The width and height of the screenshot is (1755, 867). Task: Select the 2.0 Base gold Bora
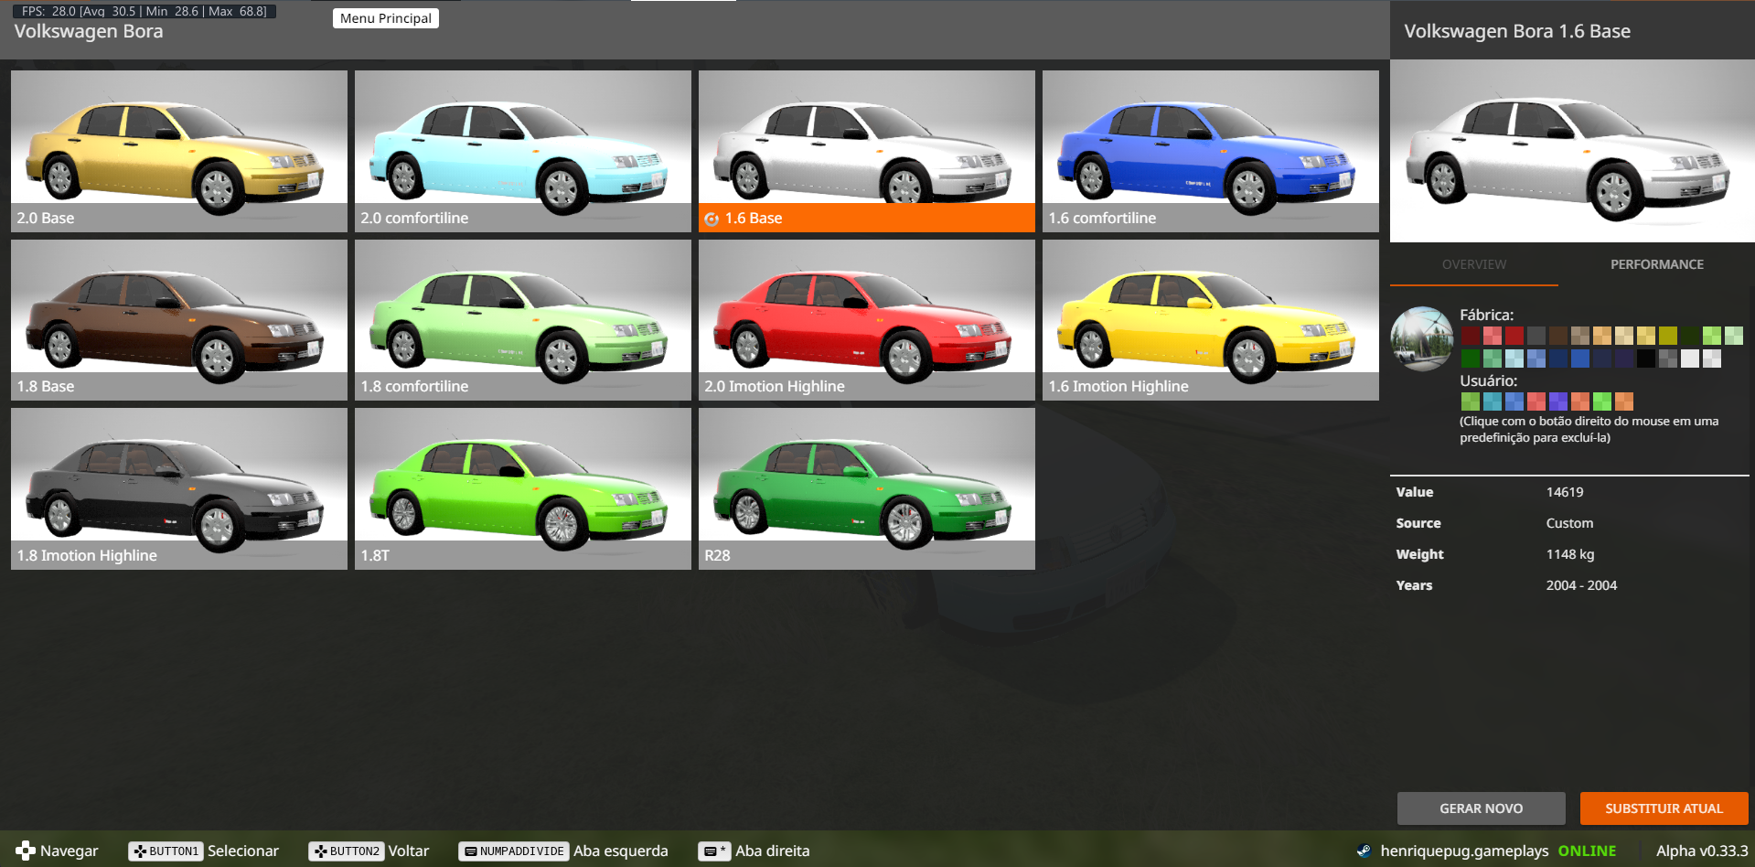pyautogui.click(x=179, y=151)
